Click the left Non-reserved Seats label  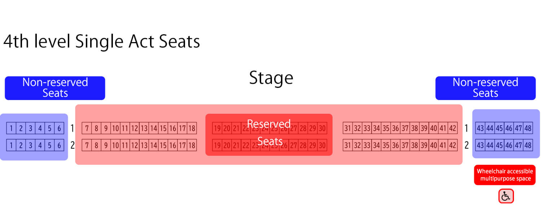click(55, 88)
